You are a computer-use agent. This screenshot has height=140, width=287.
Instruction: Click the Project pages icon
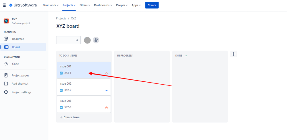pos(6,75)
